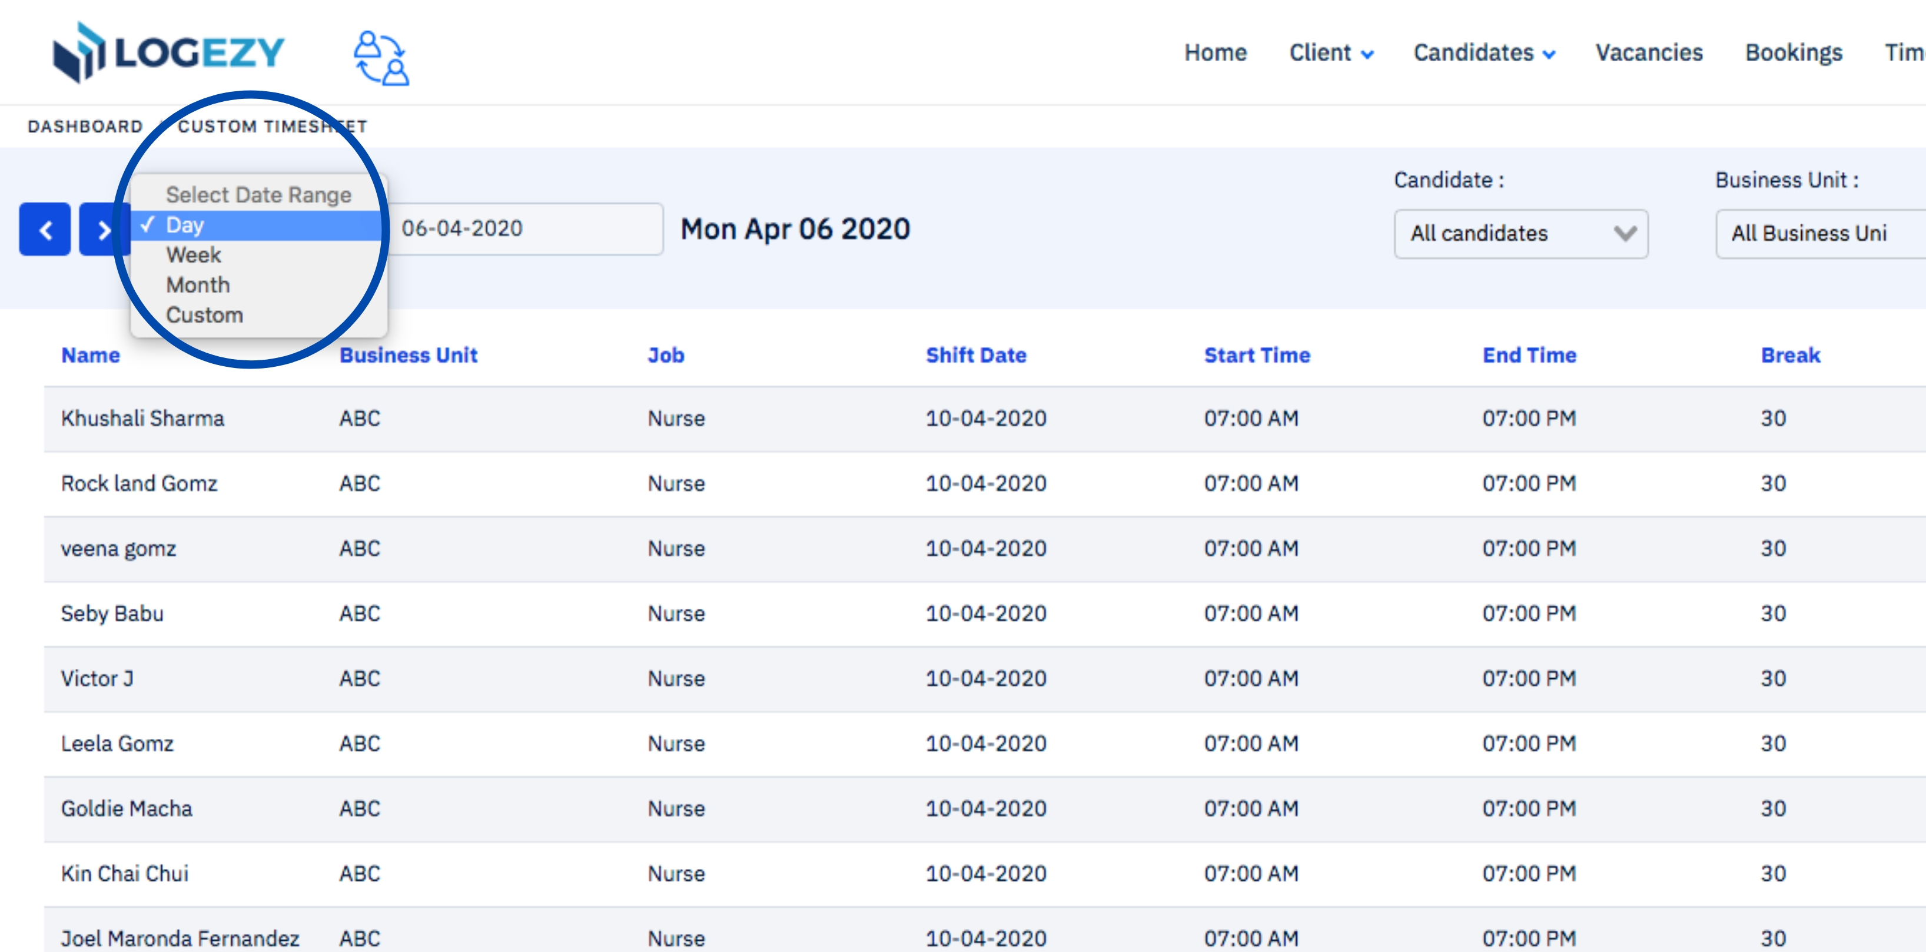Sort by Job column header

[x=665, y=355]
